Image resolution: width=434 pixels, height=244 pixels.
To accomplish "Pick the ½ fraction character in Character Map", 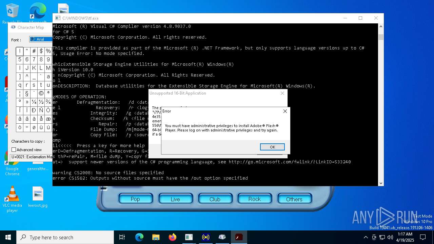I will [x=41, y=102].
